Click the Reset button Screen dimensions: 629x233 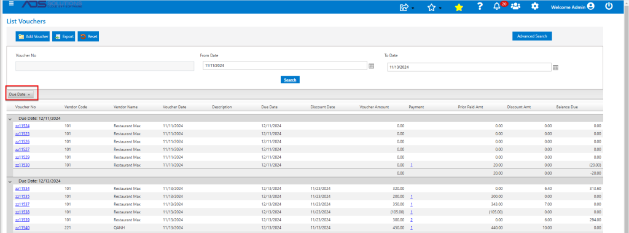click(88, 36)
